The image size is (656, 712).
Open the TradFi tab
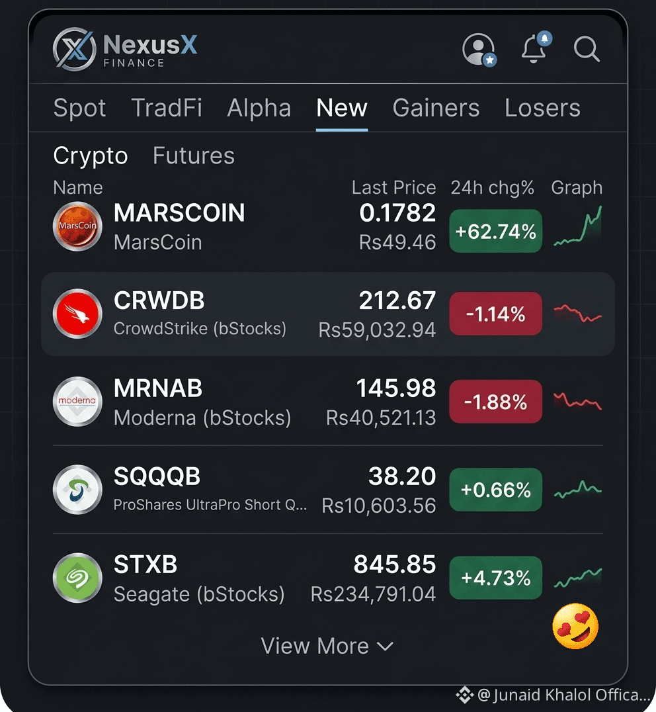[167, 108]
